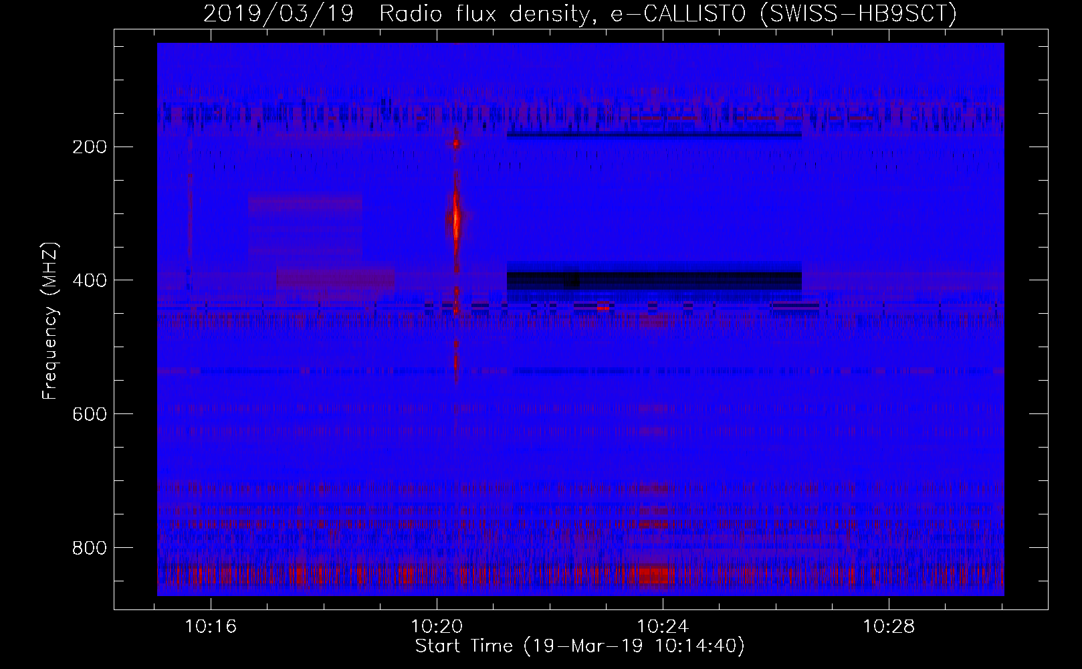This screenshot has height=669, width=1082.
Task: Click the 600 frequency tick label
Action: [89, 414]
